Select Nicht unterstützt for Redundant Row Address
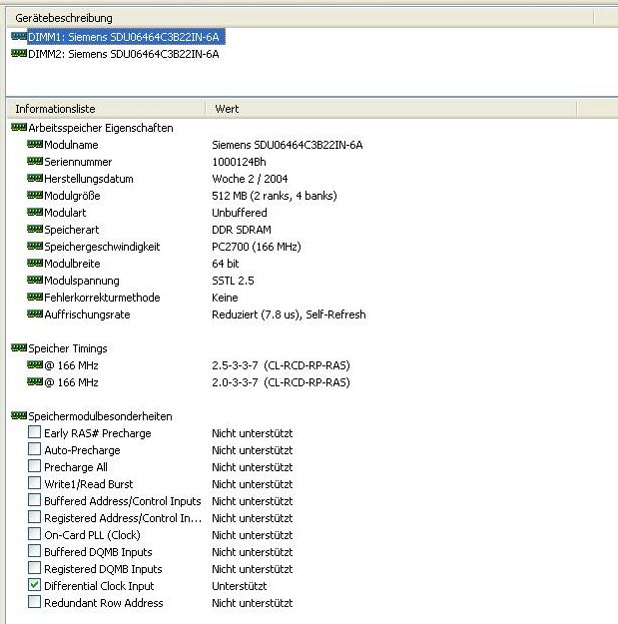 coord(252,603)
